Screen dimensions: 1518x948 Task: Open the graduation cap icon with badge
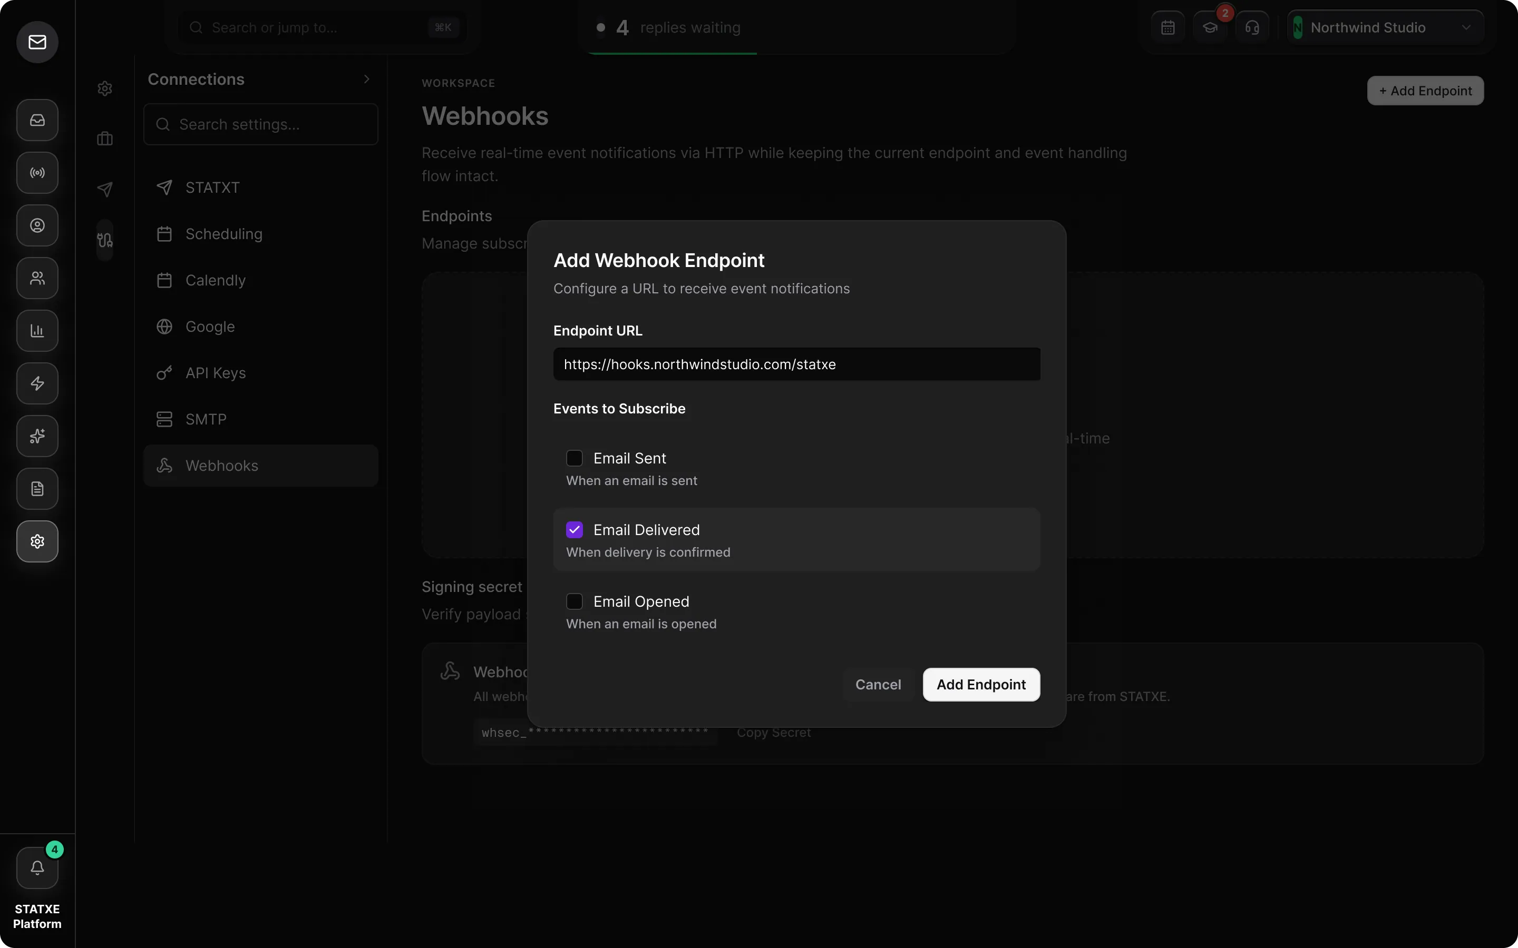tap(1210, 27)
